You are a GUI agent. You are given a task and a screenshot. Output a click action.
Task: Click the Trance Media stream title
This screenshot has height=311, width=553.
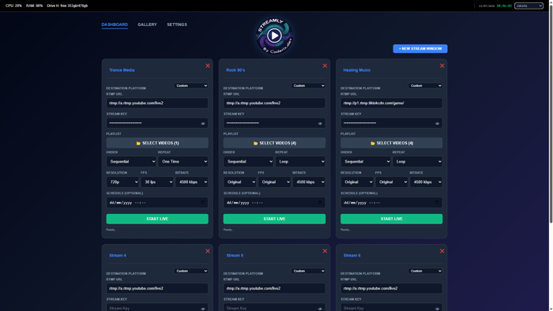coord(122,70)
